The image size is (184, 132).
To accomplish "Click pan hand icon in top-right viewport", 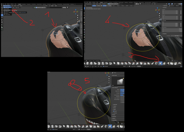I will click(159, 16).
